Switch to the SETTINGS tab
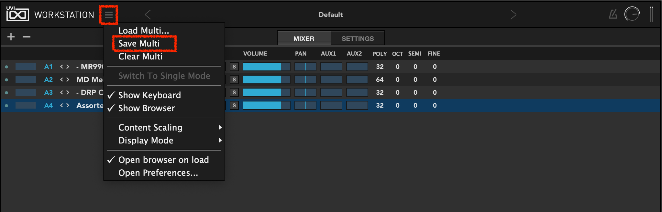Image resolution: width=662 pixels, height=212 pixels. (x=358, y=38)
